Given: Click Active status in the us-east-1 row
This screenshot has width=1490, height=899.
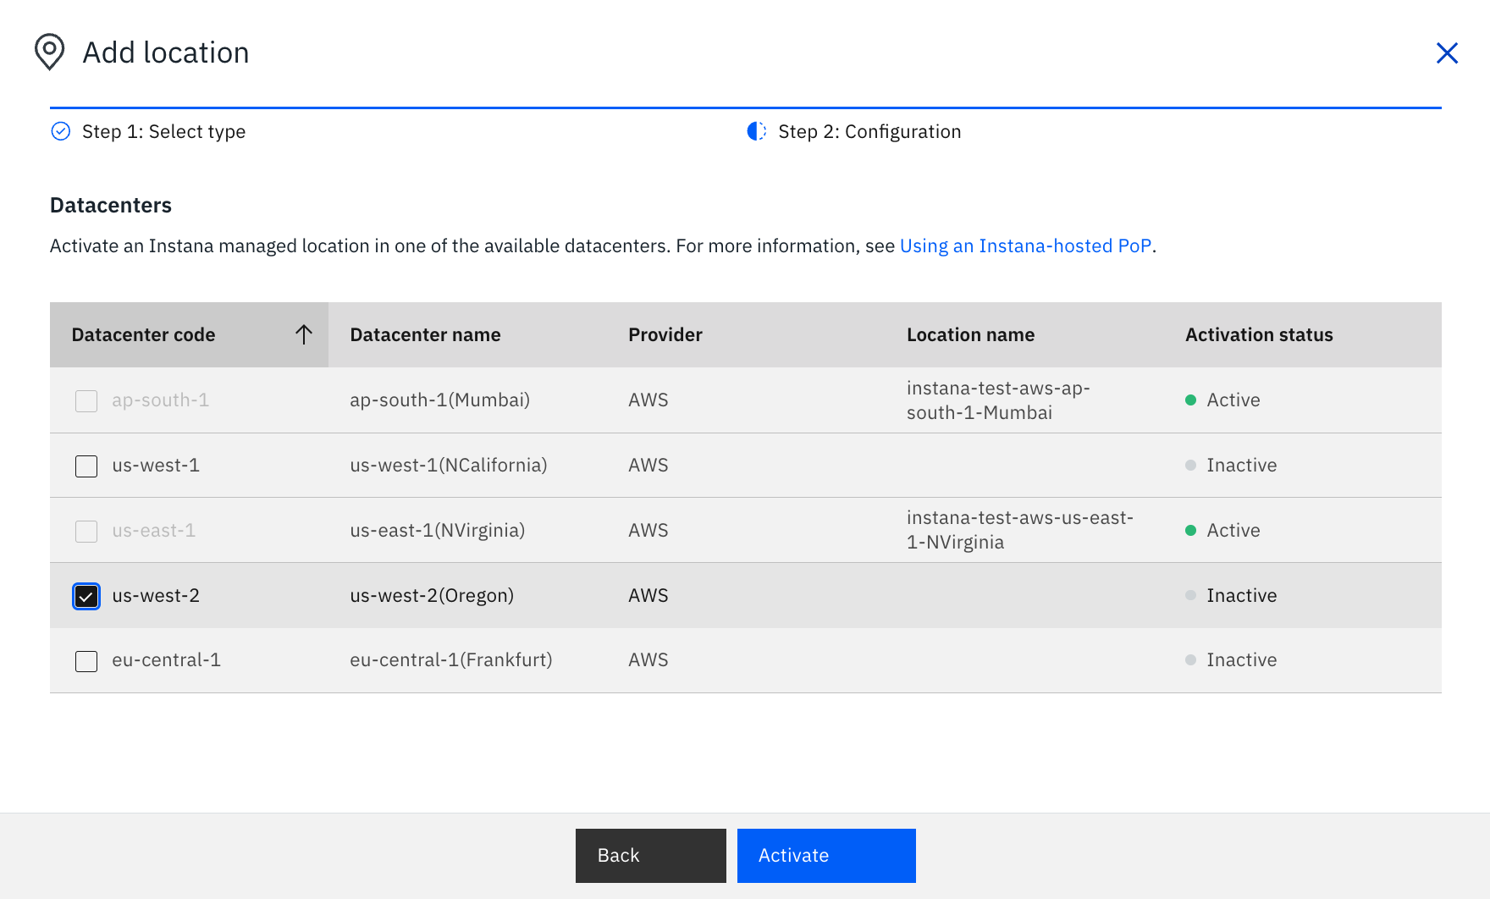Looking at the screenshot, I should [1233, 530].
